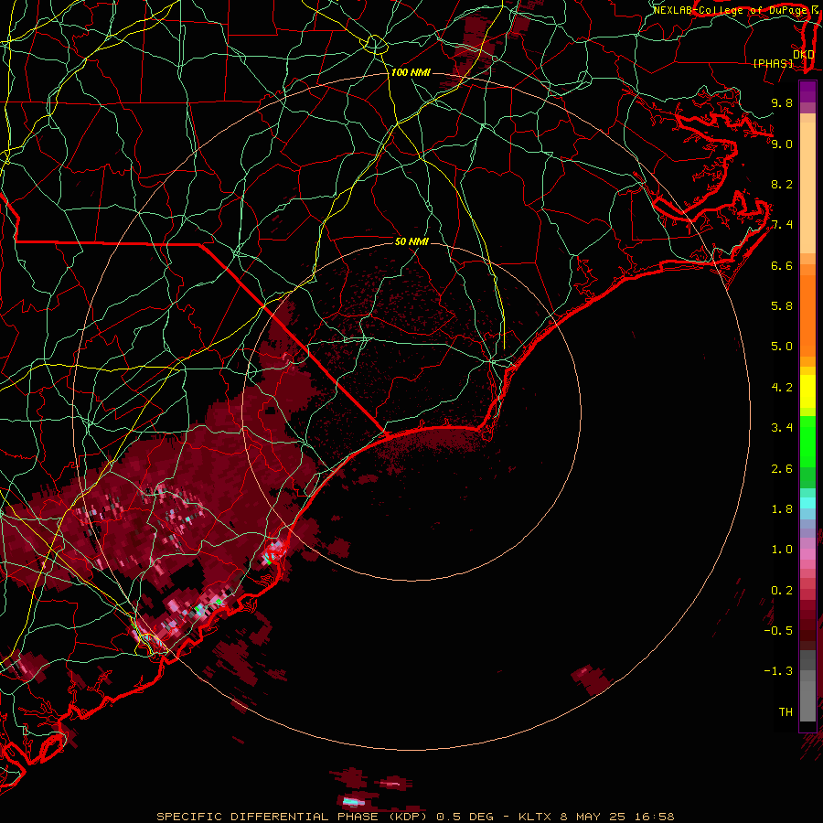Select the -1.3 value on the color scale
Viewport: 823px width, 823px height.
click(x=778, y=671)
